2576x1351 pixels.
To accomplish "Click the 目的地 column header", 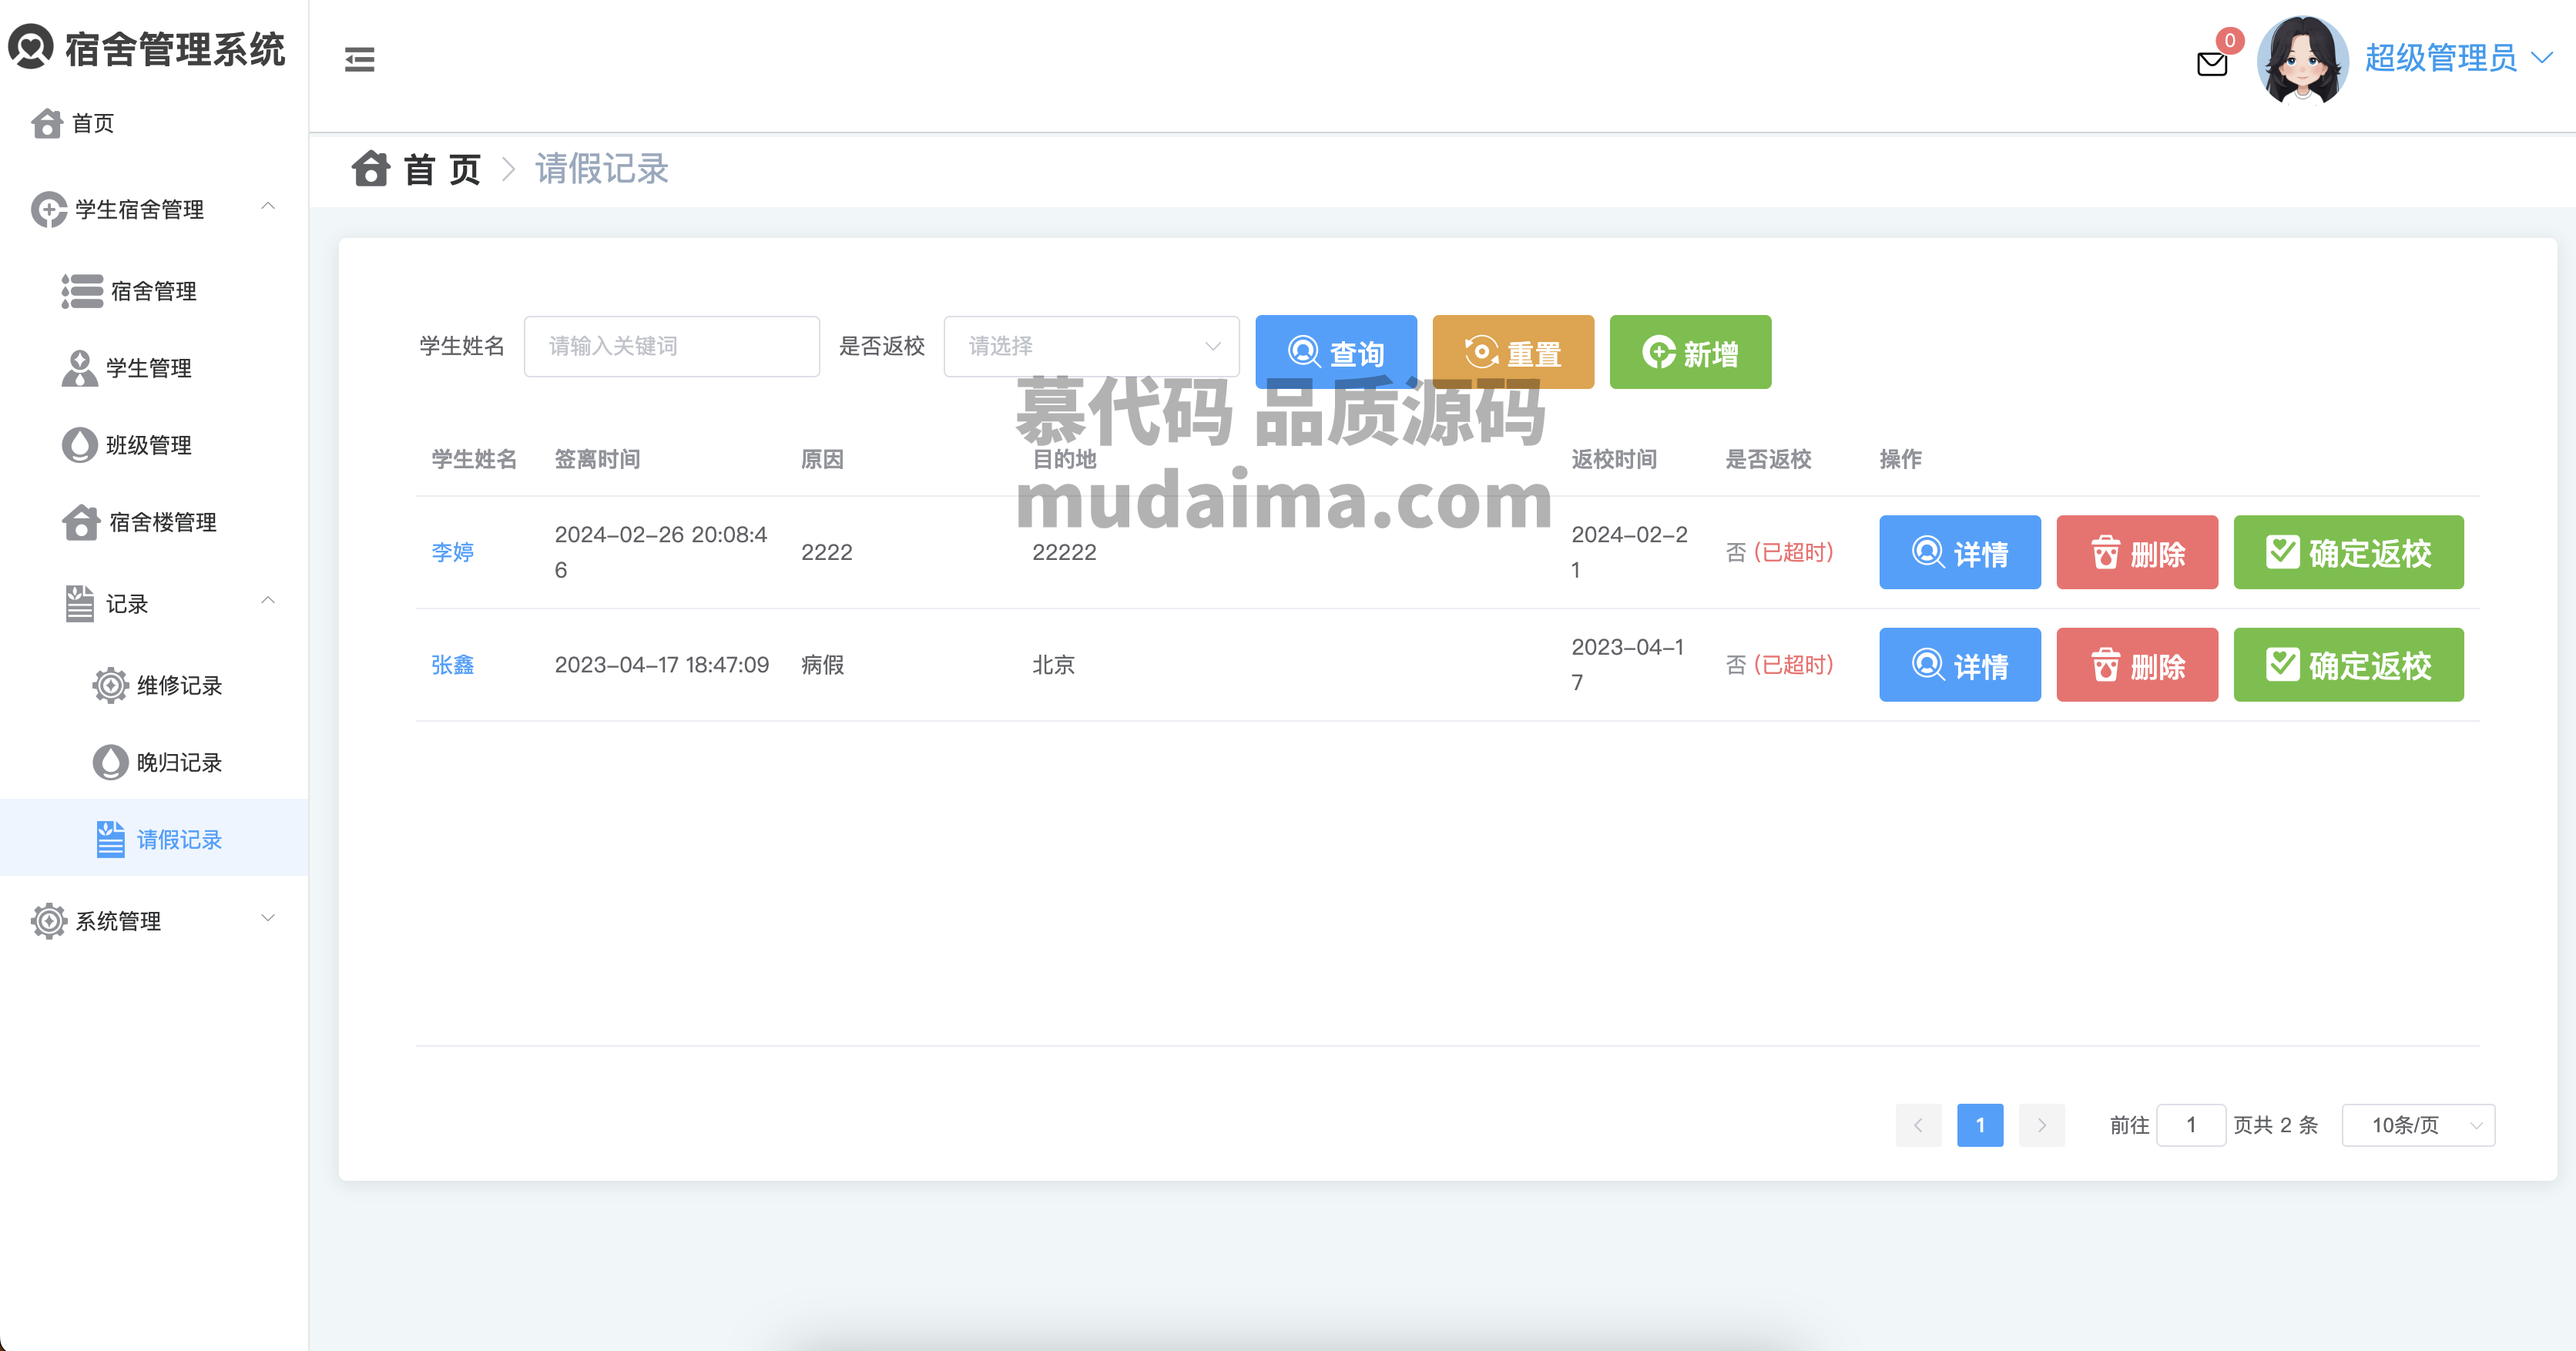I will pos(1064,459).
